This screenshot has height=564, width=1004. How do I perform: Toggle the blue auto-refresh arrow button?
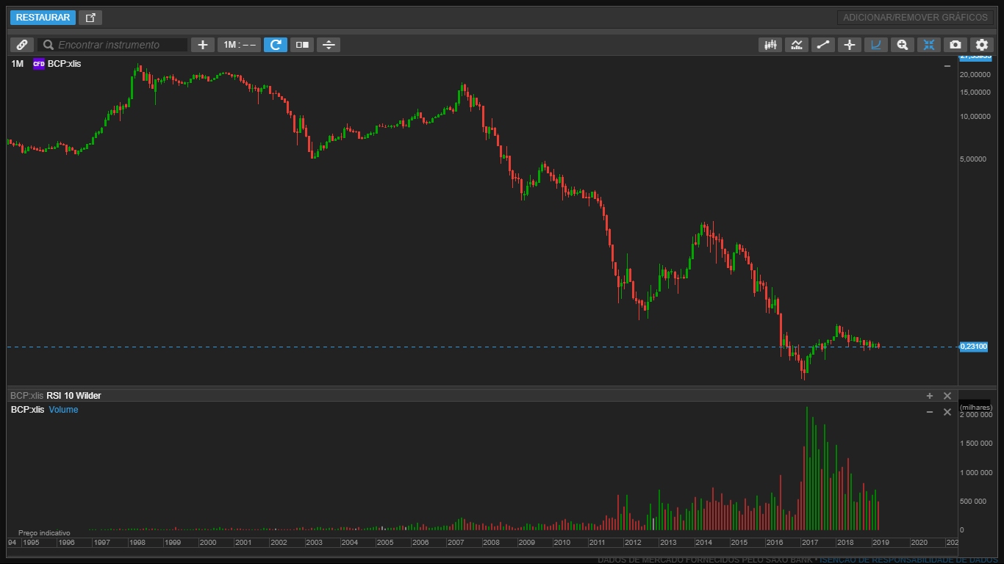point(275,45)
